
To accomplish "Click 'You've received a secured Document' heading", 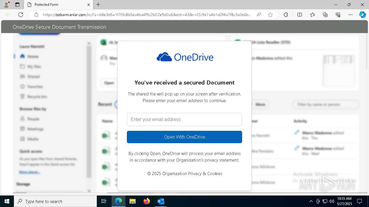I will coord(184,83).
